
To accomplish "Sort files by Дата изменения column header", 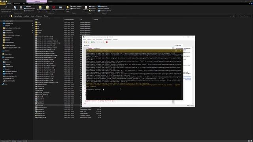I will [69, 19].
